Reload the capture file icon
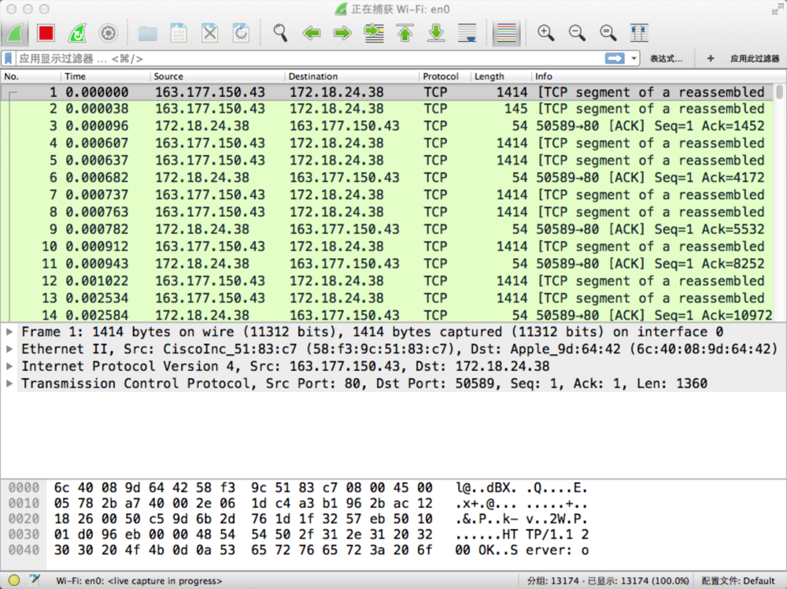 point(241,33)
